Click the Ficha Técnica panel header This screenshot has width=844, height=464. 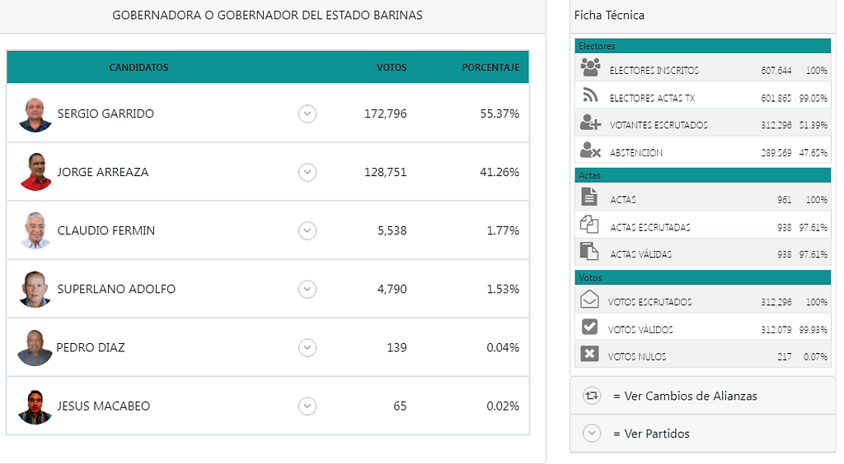pyautogui.click(x=609, y=16)
